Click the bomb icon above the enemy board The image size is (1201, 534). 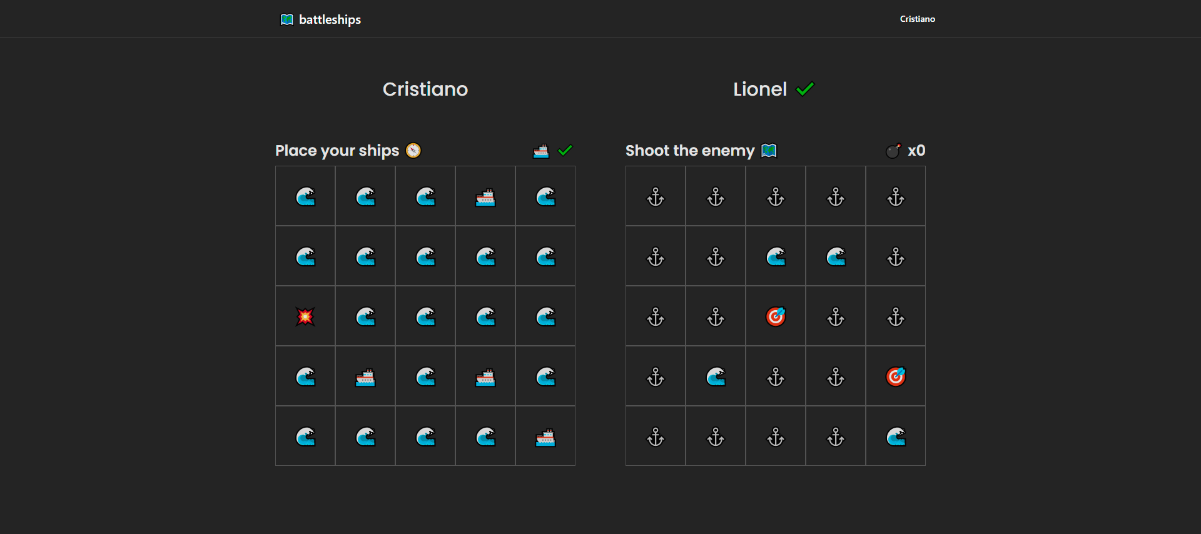[x=893, y=151]
